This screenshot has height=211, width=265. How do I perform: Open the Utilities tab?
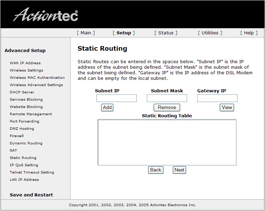tap(210, 33)
